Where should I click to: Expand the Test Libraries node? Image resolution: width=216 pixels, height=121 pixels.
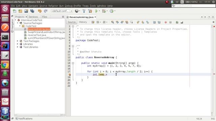coord(18,47)
